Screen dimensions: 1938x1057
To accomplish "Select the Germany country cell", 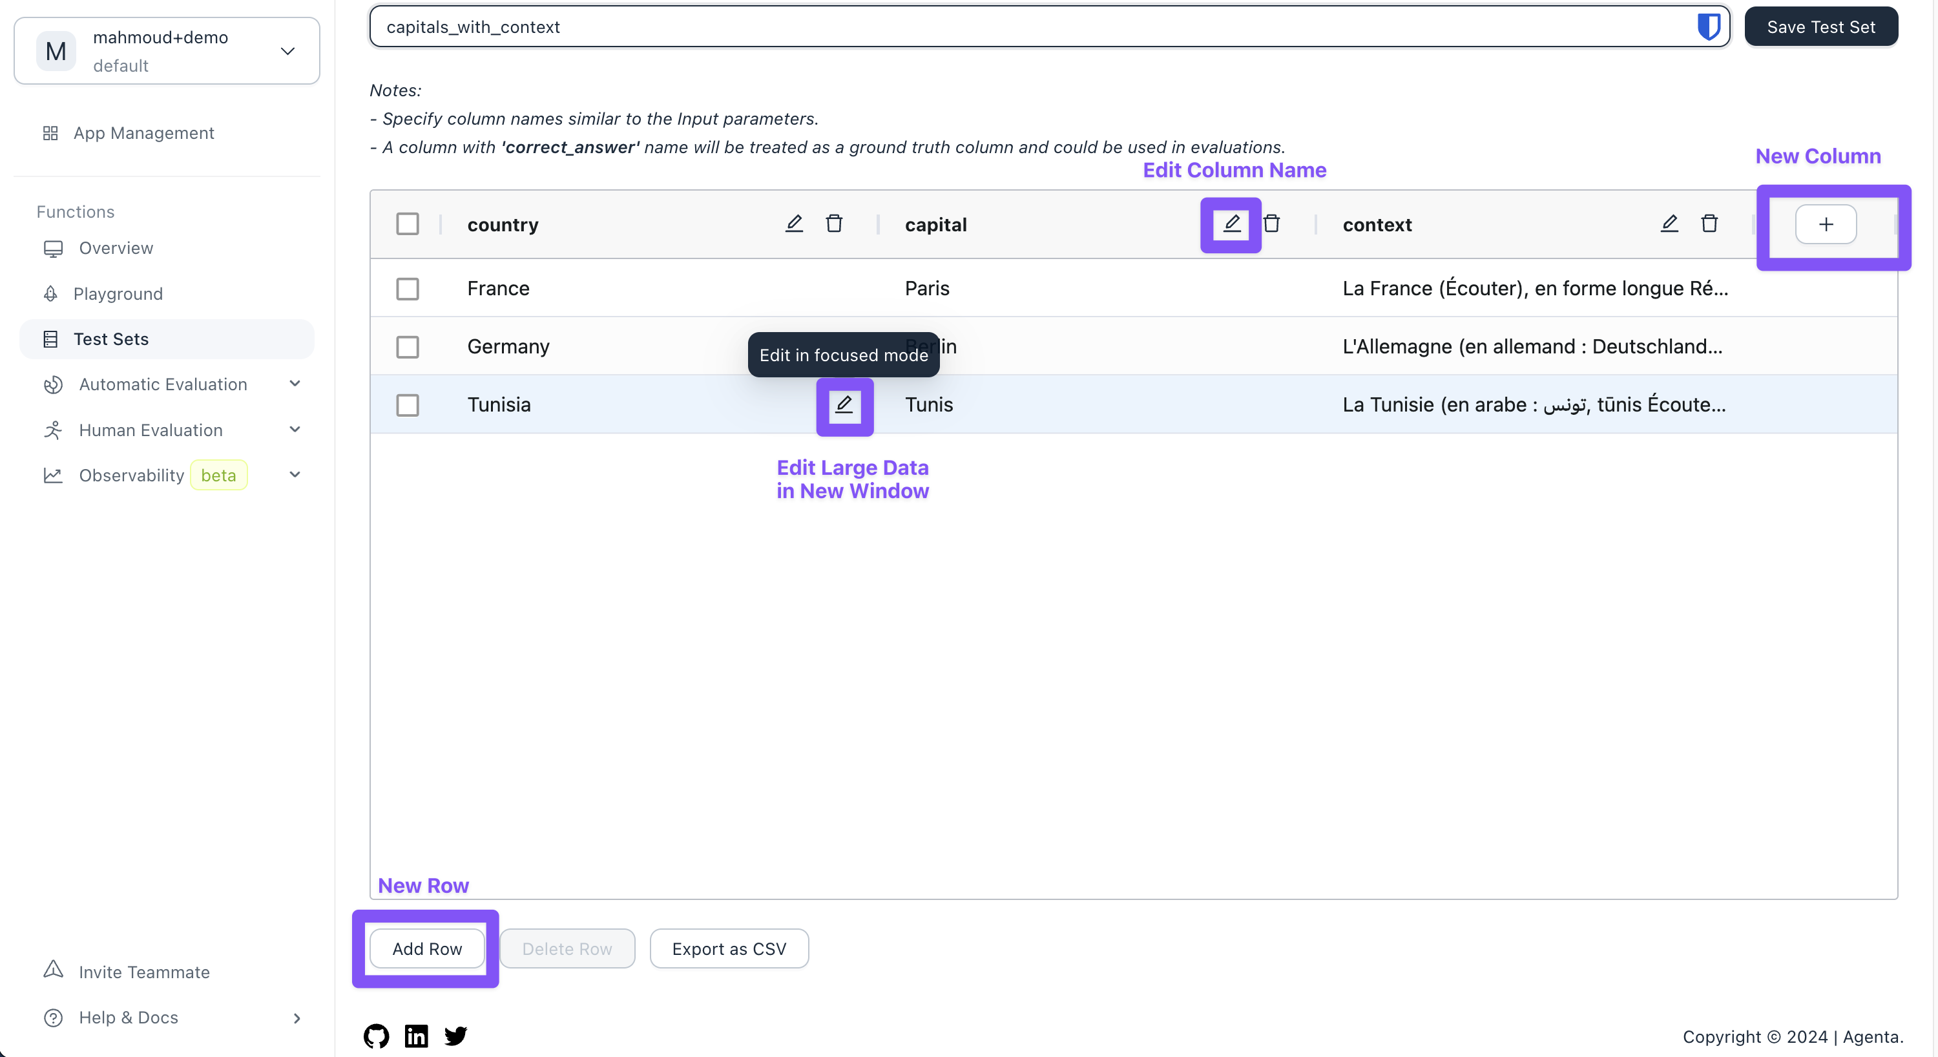I will 659,347.
